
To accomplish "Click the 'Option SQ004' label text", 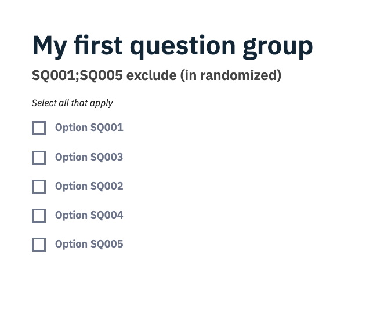I will click(x=89, y=215).
